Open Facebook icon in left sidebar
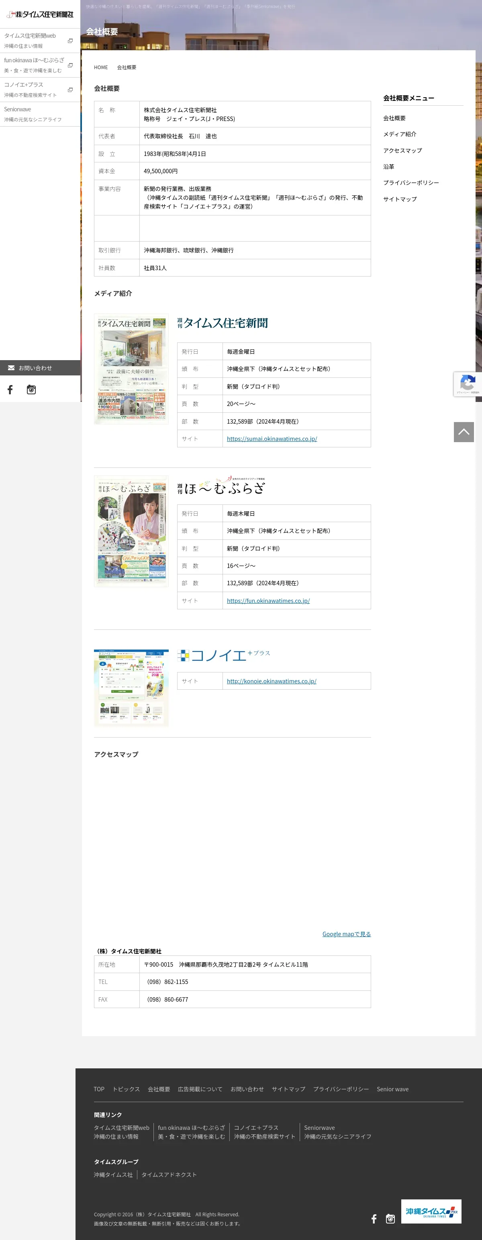The width and height of the screenshot is (482, 1240). (x=10, y=389)
